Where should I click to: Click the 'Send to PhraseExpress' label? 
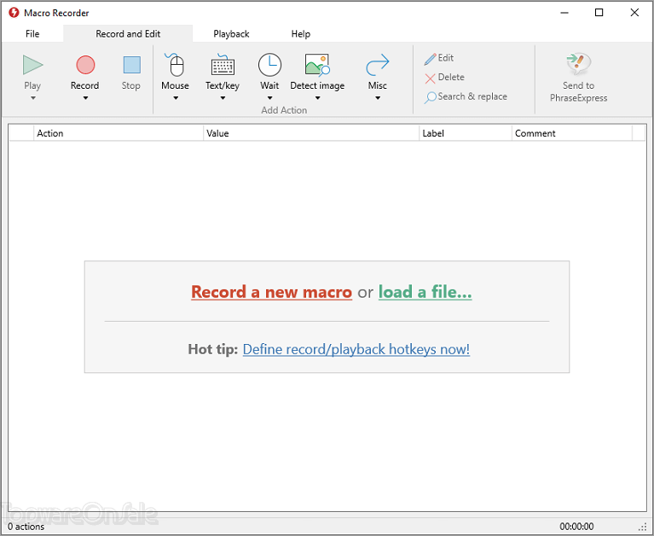pyautogui.click(x=578, y=91)
